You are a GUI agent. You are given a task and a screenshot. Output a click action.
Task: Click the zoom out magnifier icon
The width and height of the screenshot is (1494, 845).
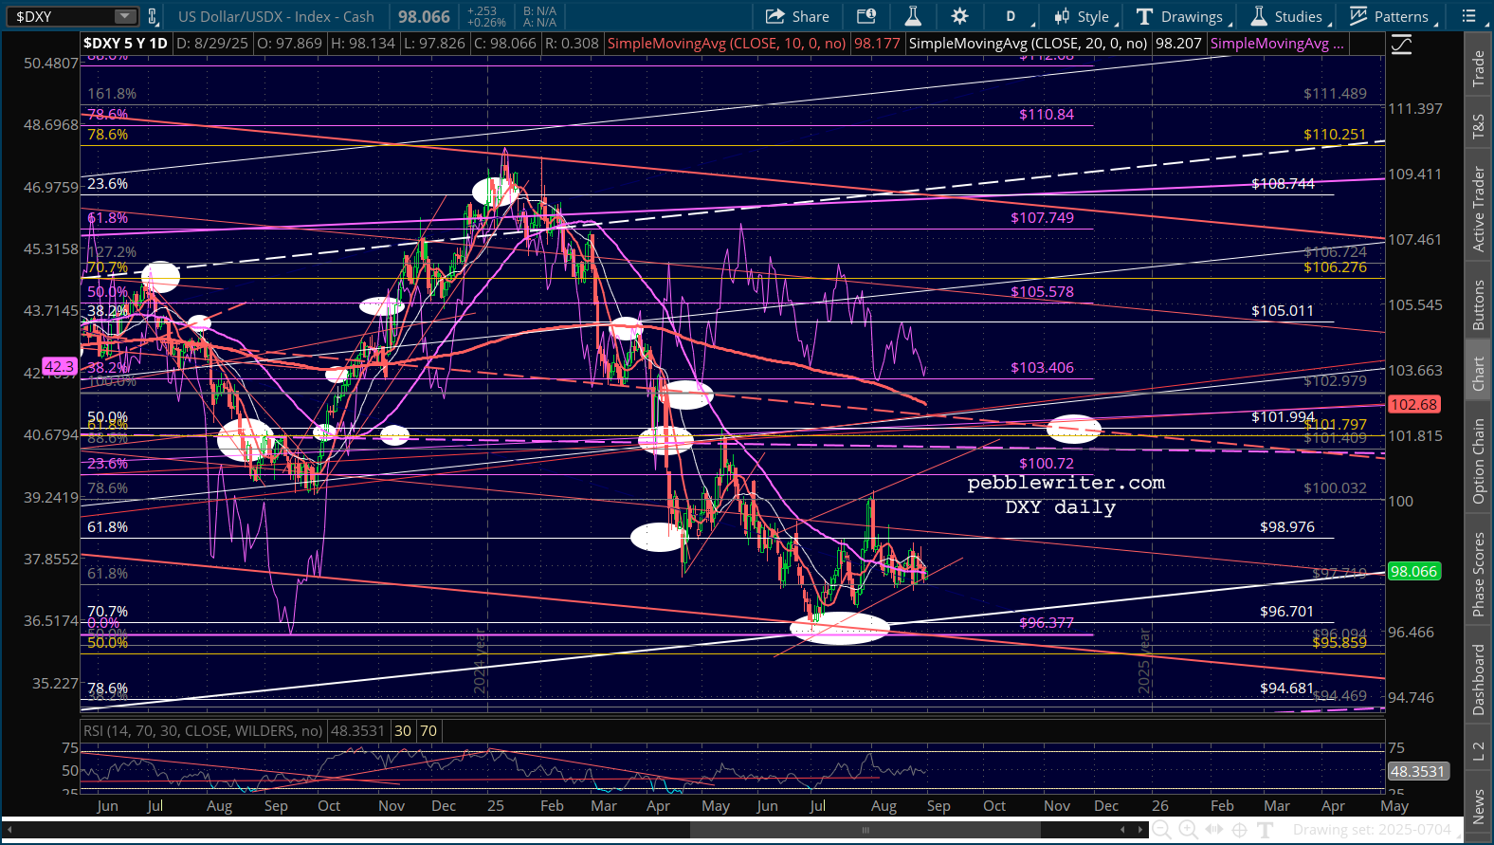1160,830
